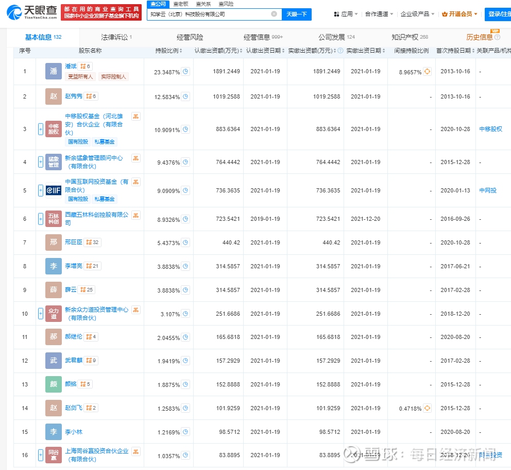The image size is (511, 470).
Task: Open equity structure icon for 中移股权基金
Action: point(136,116)
